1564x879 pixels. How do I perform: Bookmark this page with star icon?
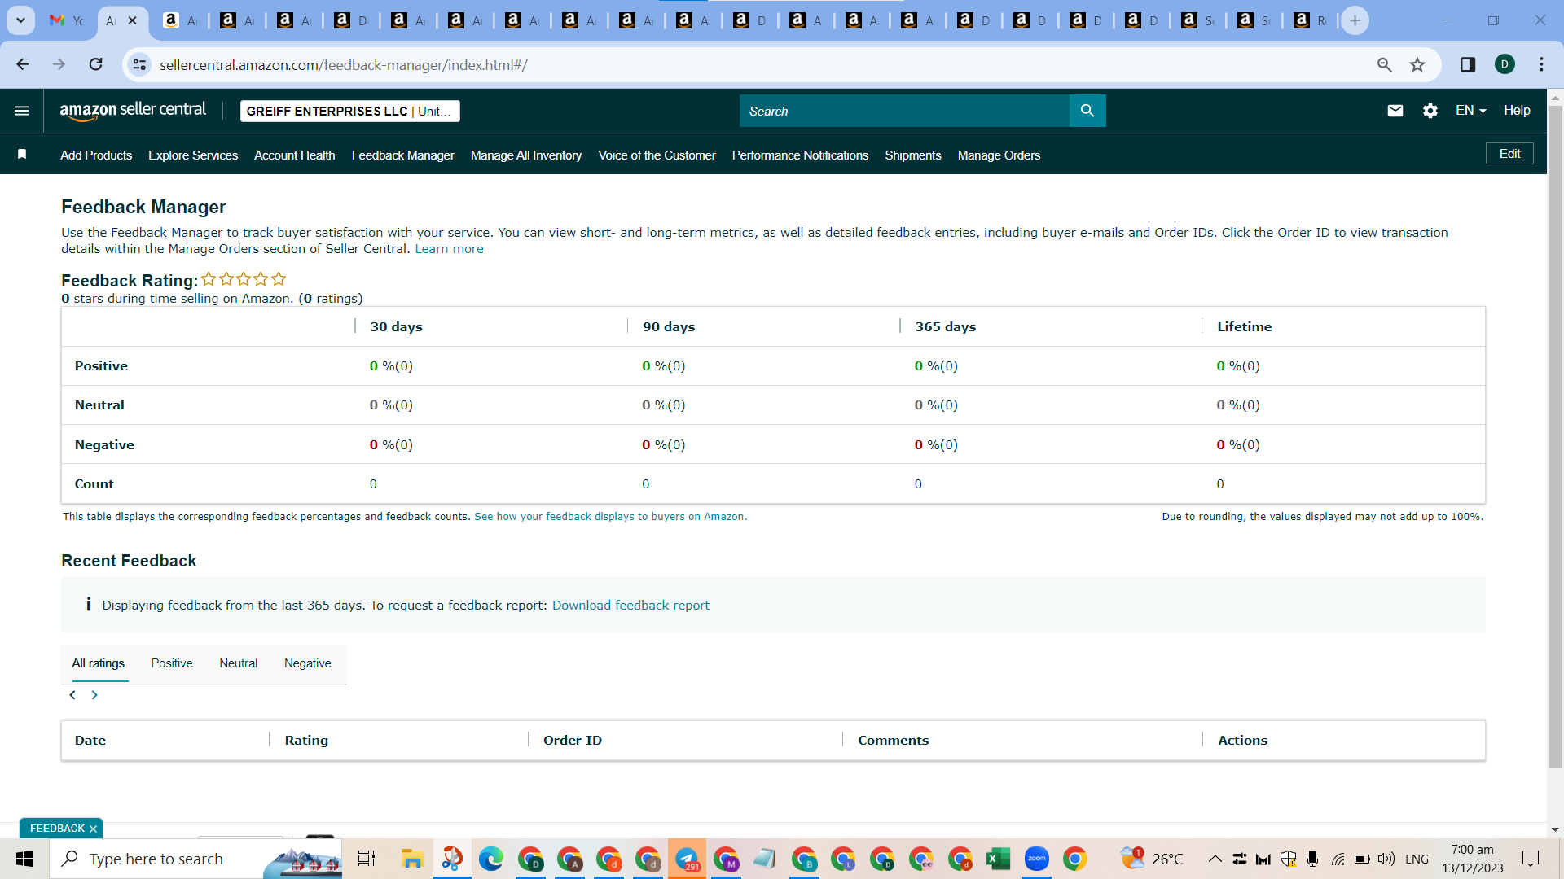(x=1417, y=64)
